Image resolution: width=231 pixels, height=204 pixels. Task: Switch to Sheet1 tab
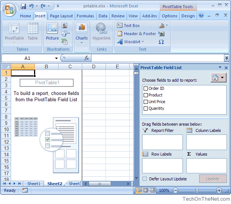tap(34, 184)
